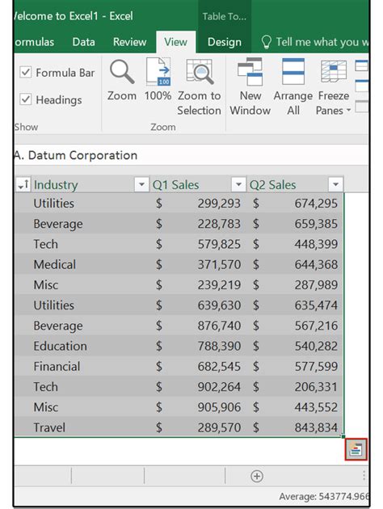Select the Q1 Sales cell 876,740
Image resolution: width=383 pixels, height=509 pixels.
(198, 326)
